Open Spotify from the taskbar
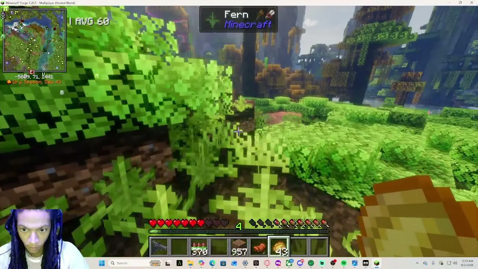478x269 pixels. click(x=344, y=263)
